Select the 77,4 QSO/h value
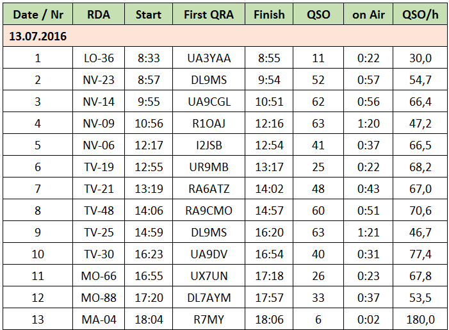The height and width of the screenshot is (330, 449). coord(420,254)
